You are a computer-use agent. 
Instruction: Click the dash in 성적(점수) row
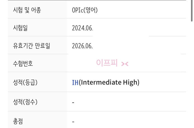pyautogui.click(x=73, y=102)
